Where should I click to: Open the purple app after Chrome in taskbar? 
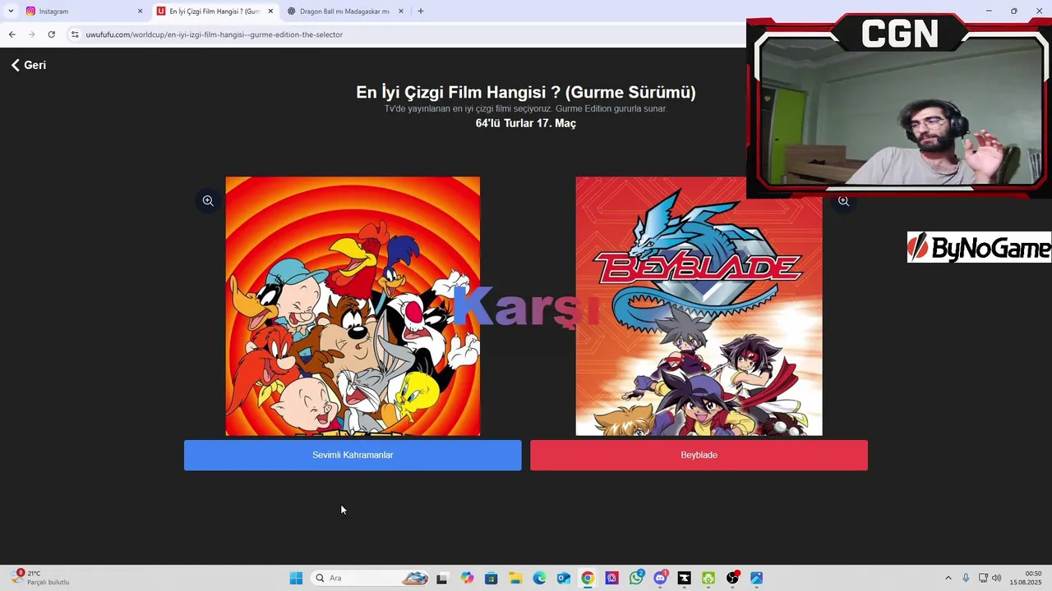click(x=611, y=578)
